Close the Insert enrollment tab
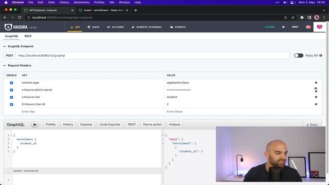 point(127,10)
